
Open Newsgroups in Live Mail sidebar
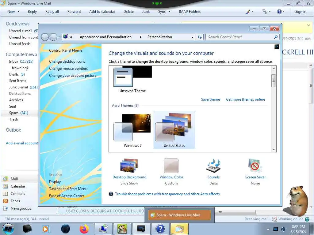coord(21,208)
